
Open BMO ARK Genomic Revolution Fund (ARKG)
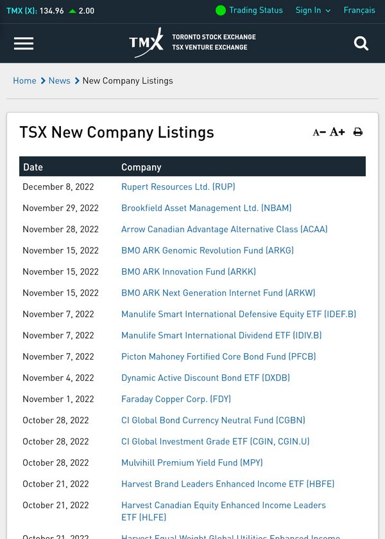tap(207, 251)
